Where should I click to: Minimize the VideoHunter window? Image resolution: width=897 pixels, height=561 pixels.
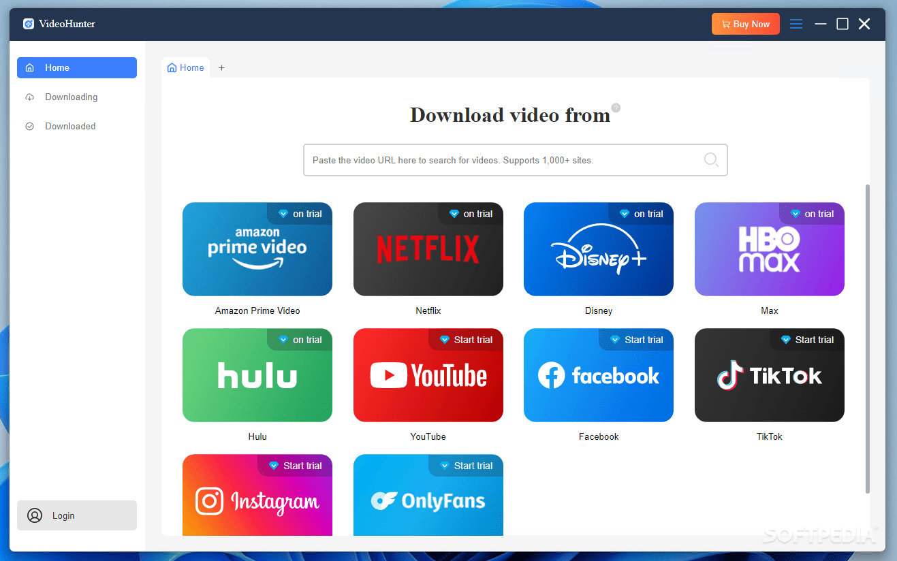pyautogui.click(x=821, y=24)
